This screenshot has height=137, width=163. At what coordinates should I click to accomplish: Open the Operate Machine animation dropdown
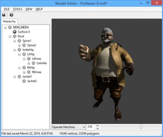69,127
